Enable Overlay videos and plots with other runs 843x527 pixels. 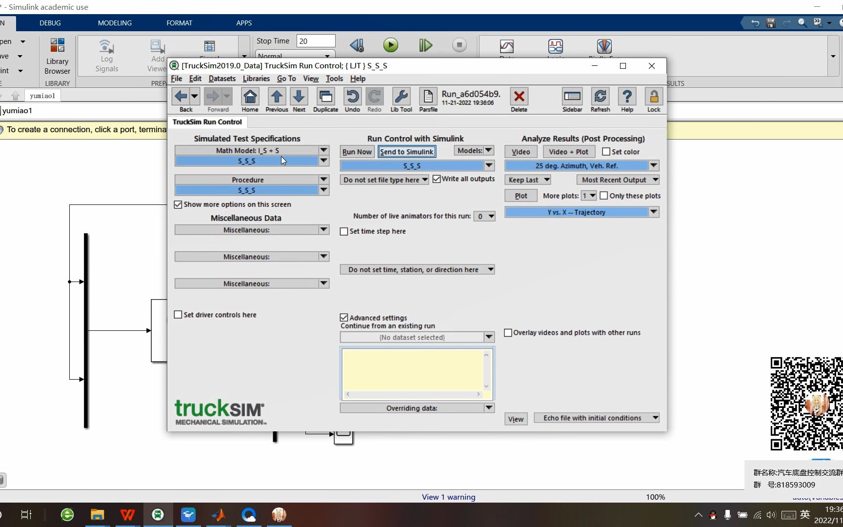508,333
